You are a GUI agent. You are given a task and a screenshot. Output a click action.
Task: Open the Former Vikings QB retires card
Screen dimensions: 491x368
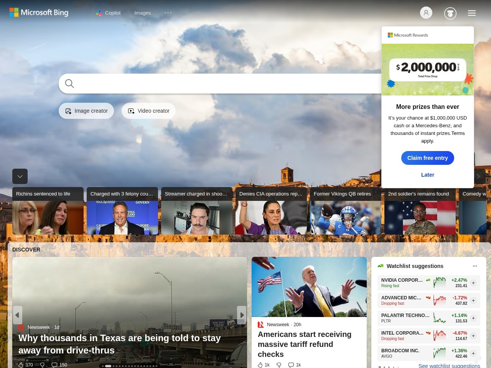[346, 211]
